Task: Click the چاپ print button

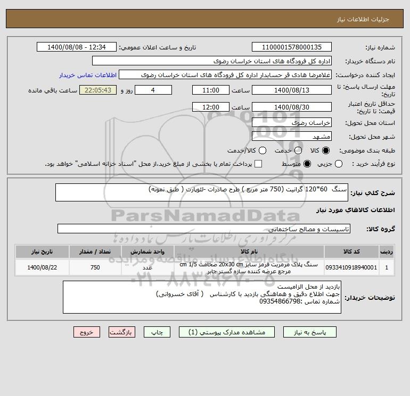Action: pyautogui.click(x=157, y=332)
